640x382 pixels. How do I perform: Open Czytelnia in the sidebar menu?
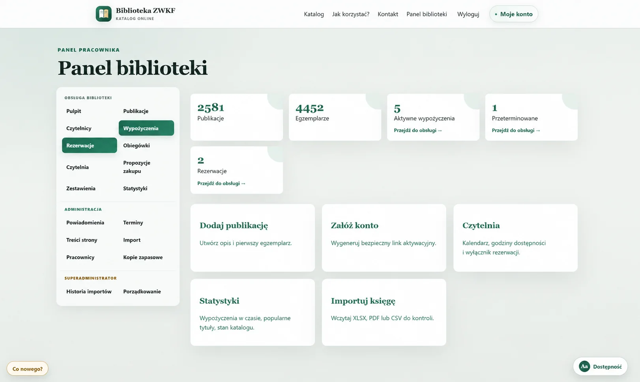pyautogui.click(x=90, y=167)
